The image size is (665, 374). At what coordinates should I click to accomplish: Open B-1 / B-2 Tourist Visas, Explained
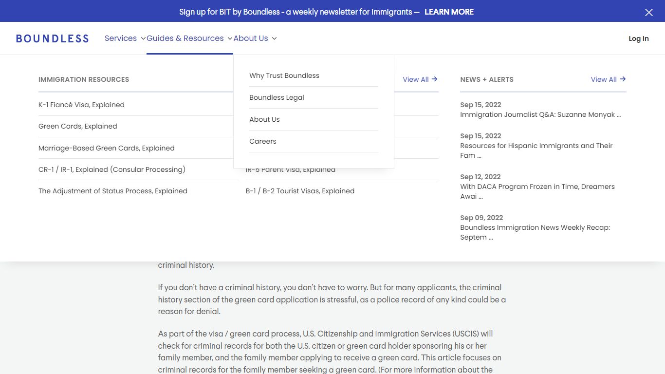(300, 191)
